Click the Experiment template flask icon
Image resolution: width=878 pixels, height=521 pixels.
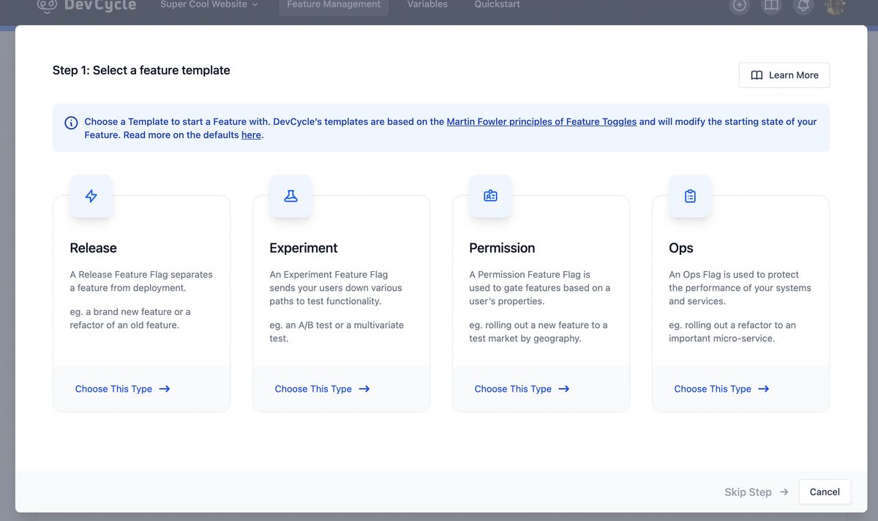point(290,196)
